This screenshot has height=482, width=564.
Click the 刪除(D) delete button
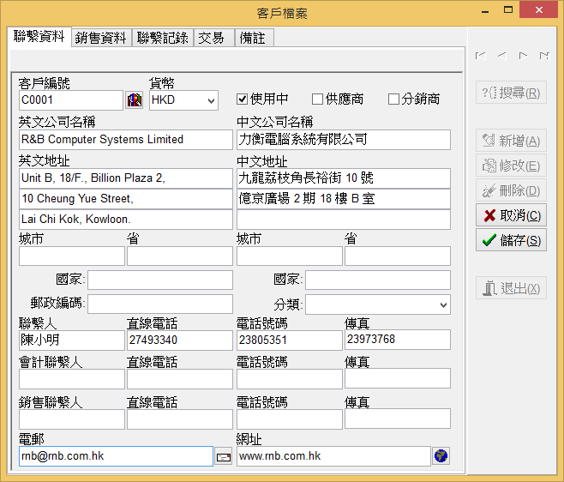pyautogui.click(x=511, y=190)
